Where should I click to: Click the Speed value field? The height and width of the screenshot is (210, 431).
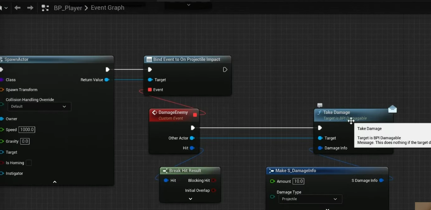pyautogui.click(x=27, y=130)
